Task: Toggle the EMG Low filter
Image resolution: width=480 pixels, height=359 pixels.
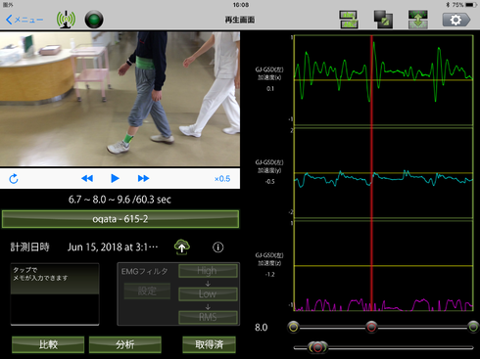Action: pos(208,293)
